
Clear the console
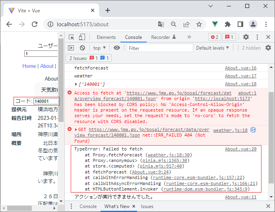82,48
